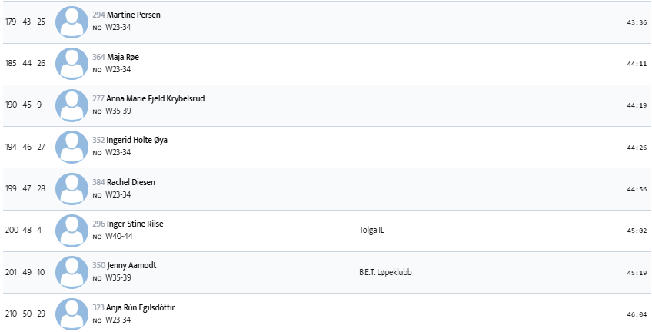Image resolution: width=652 pixels, height=332 pixels.
Task: Open Anna Marie Fjeld Krybelsrud's name link
Action: coord(155,98)
